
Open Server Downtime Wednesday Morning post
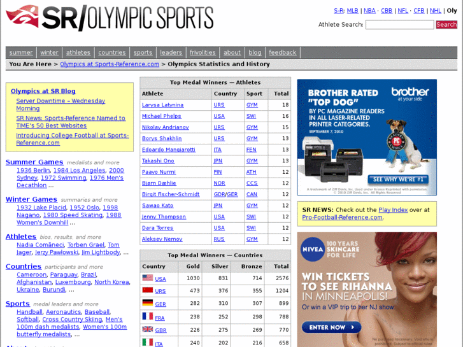(x=61, y=104)
